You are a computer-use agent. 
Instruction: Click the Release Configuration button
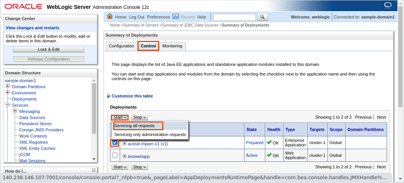pos(49,59)
